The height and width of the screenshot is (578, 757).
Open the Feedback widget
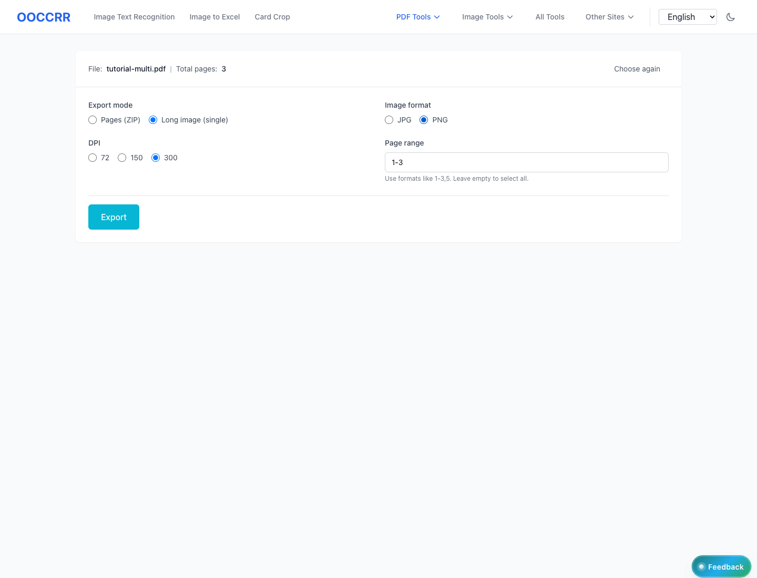(721, 566)
